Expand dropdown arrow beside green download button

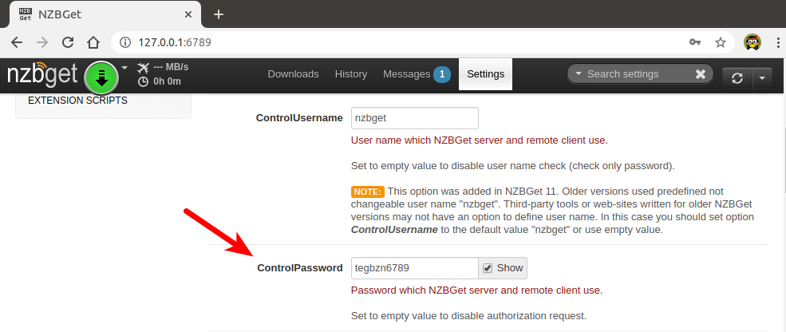click(x=124, y=67)
